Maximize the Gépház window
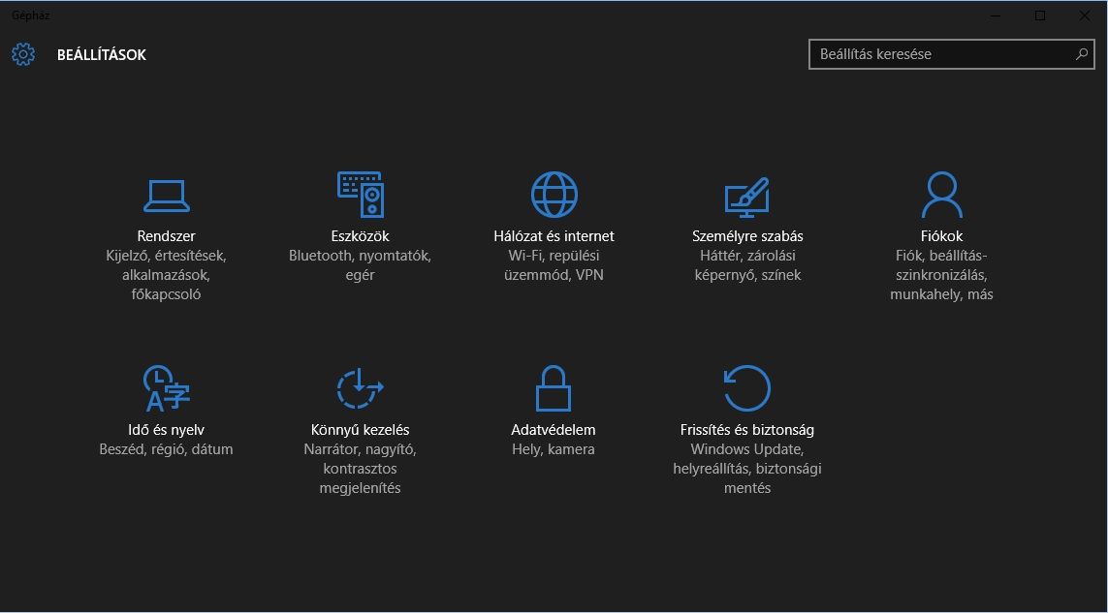This screenshot has height=613, width=1108. (1040, 15)
